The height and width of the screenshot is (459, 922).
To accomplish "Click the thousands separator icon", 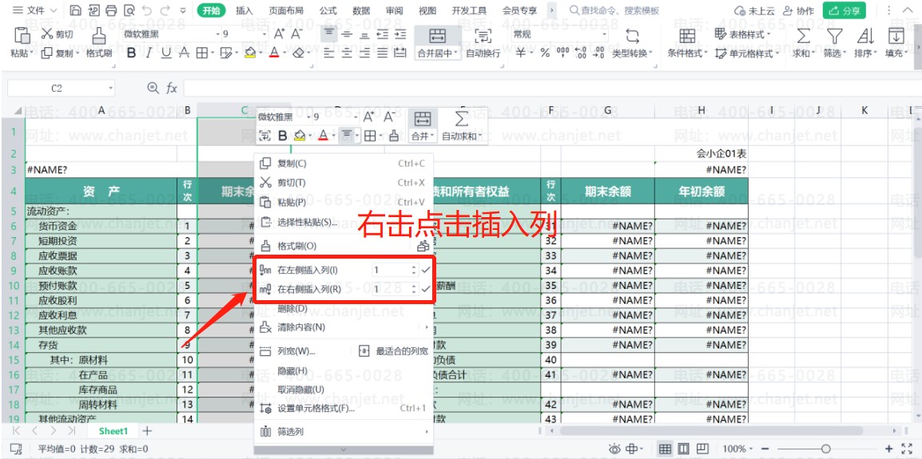I will [x=562, y=53].
